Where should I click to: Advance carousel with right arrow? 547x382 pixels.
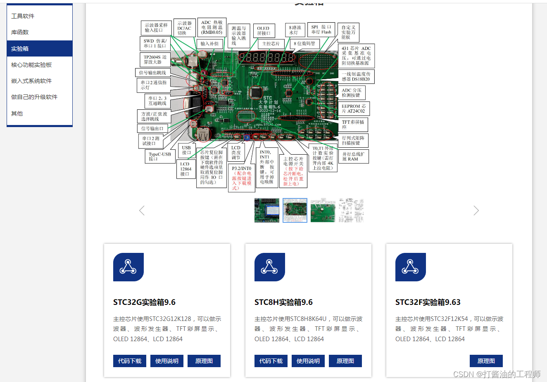pos(476,210)
